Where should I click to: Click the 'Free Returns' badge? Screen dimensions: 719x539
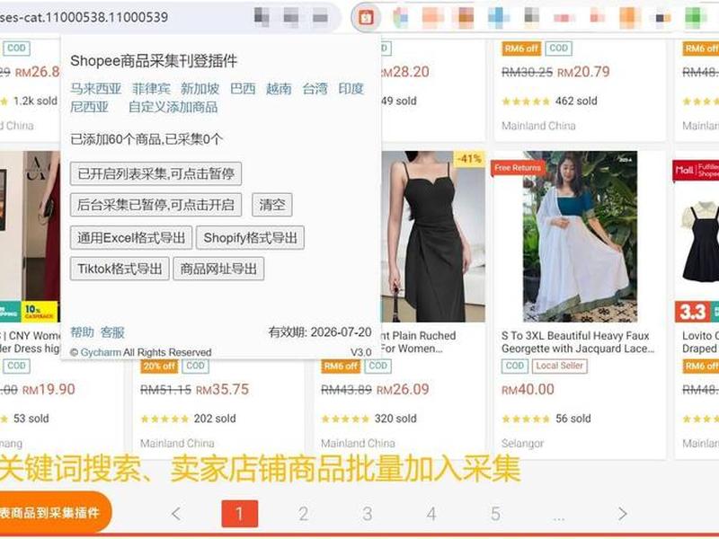click(x=518, y=168)
